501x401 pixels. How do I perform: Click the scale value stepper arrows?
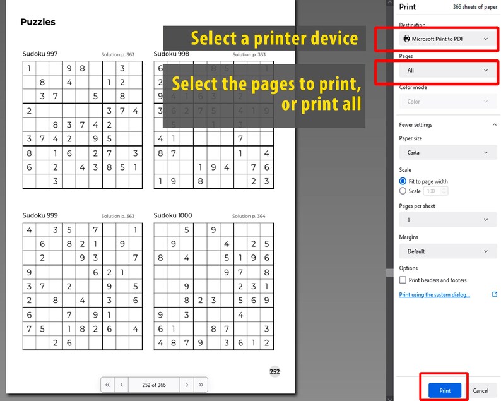coord(444,191)
